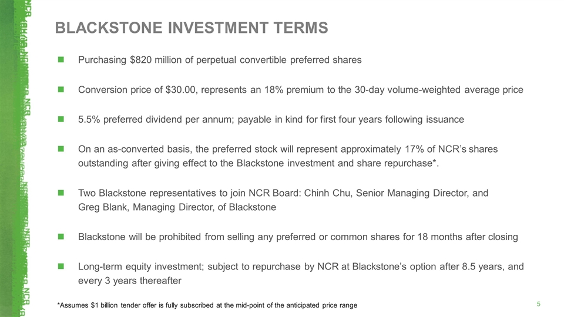This screenshot has height=317, width=564.
Task: Click the sentence about the 18% premium
Action: tap(300, 90)
